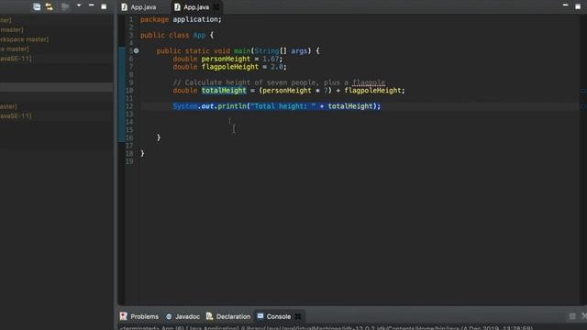587x330 pixels.
Task: Click class name 'App' on line 3
Action: (199, 35)
